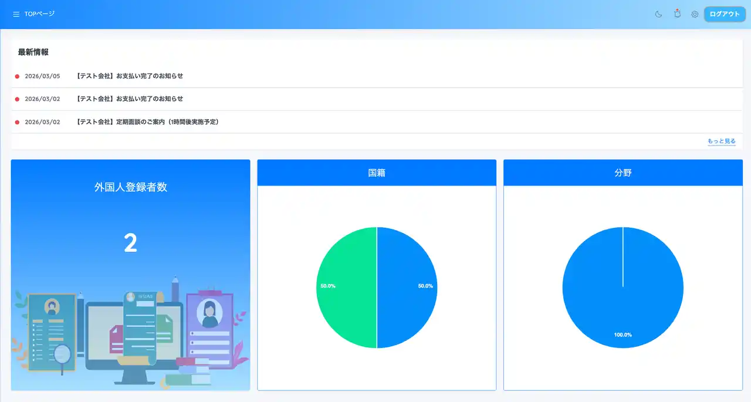Open settings via the gear icon
751x402 pixels.
pos(695,14)
